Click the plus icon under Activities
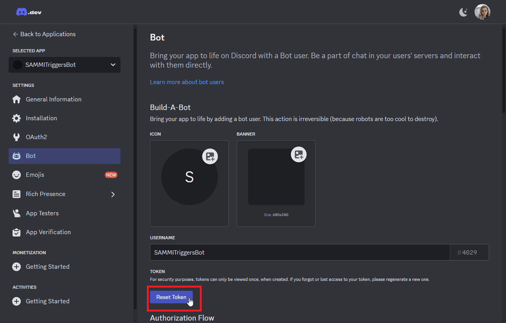The height and width of the screenshot is (323, 506). point(16,301)
